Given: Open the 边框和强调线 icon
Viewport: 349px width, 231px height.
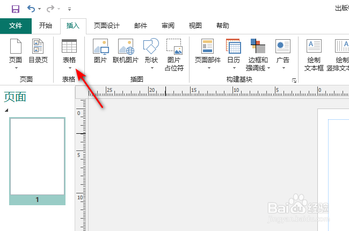Looking at the screenshot, I should pyautogui.click(x=258, y=46).
